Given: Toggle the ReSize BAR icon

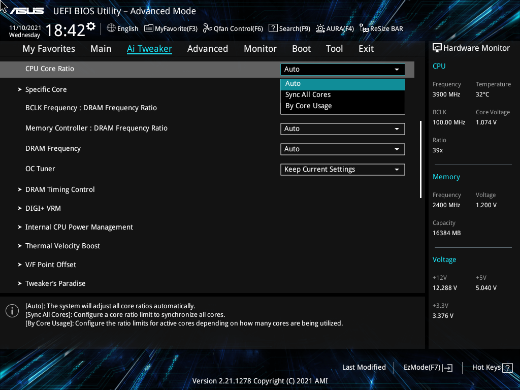Looking at the screenshot, I should pos(364,28).
